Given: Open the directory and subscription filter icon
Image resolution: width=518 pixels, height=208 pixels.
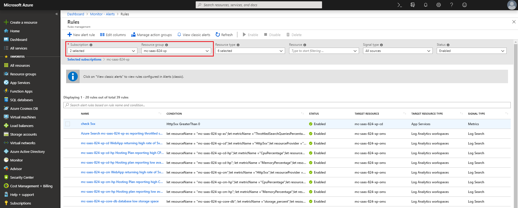Looking at the screenshot, I should pyautogui.click(x=413, y=5).
